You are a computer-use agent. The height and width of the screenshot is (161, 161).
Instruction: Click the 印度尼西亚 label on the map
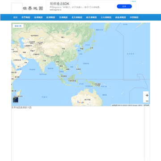point(72,80)
